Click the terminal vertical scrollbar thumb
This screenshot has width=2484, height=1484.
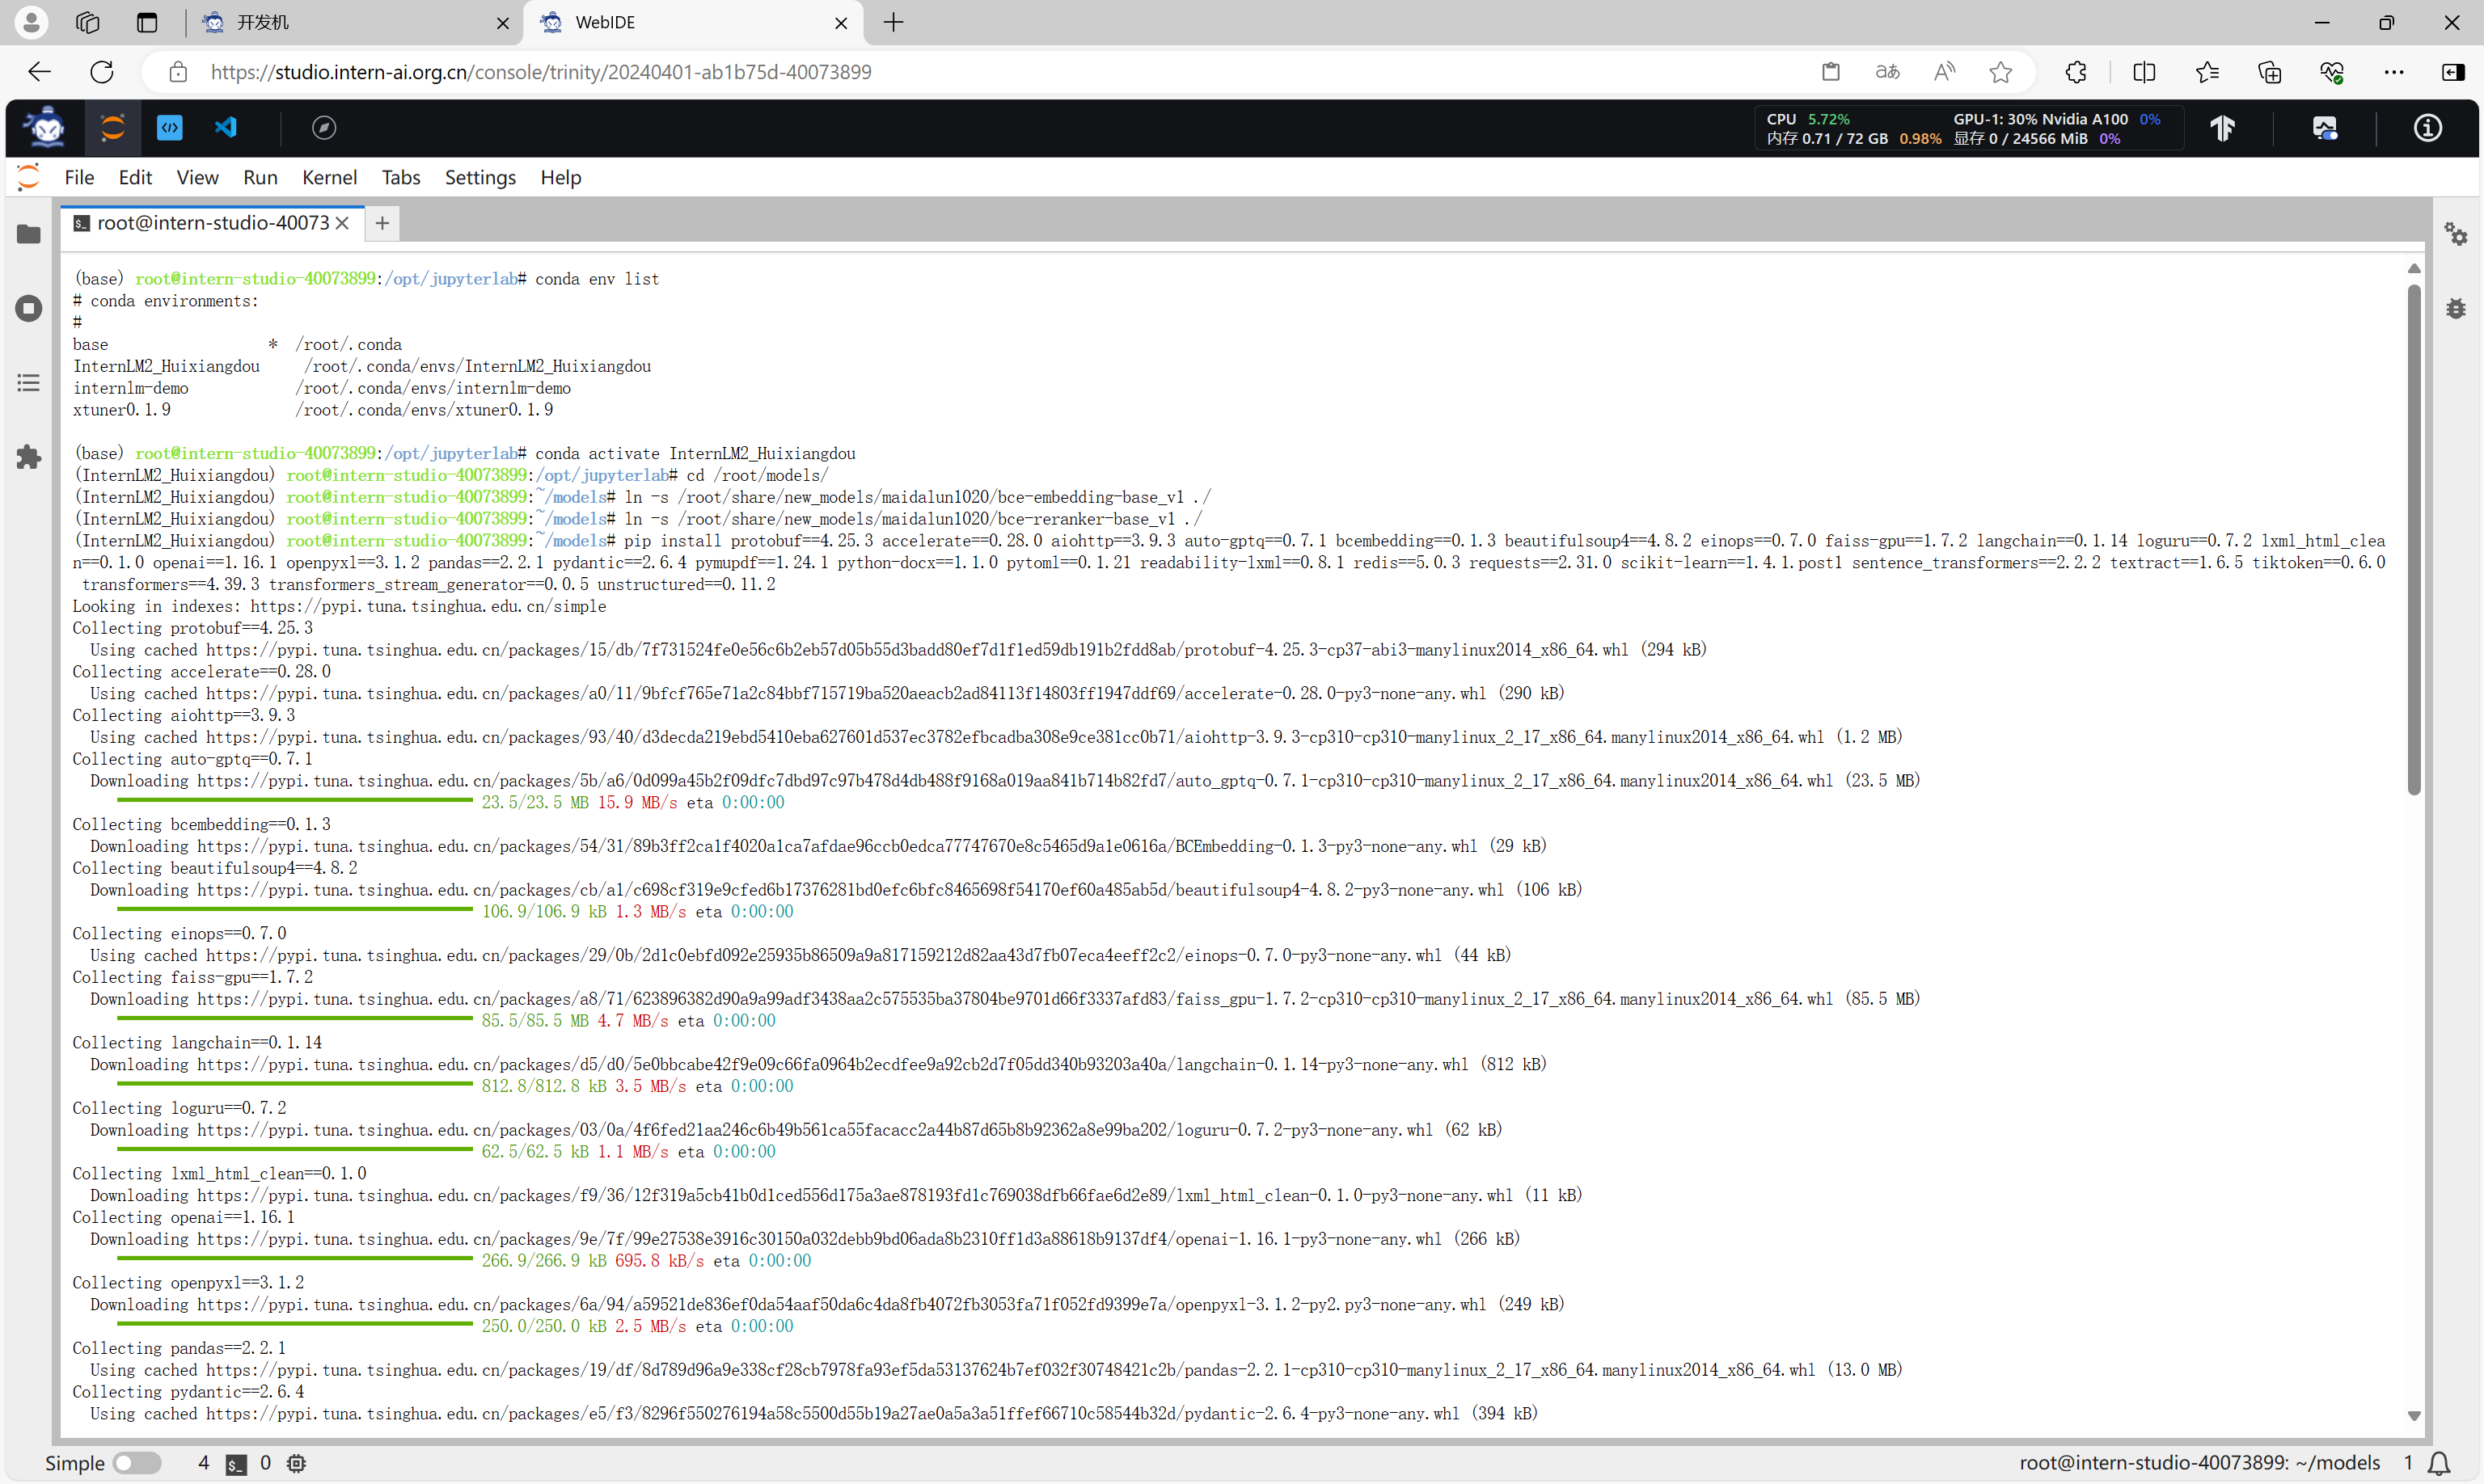[2414, 540]
